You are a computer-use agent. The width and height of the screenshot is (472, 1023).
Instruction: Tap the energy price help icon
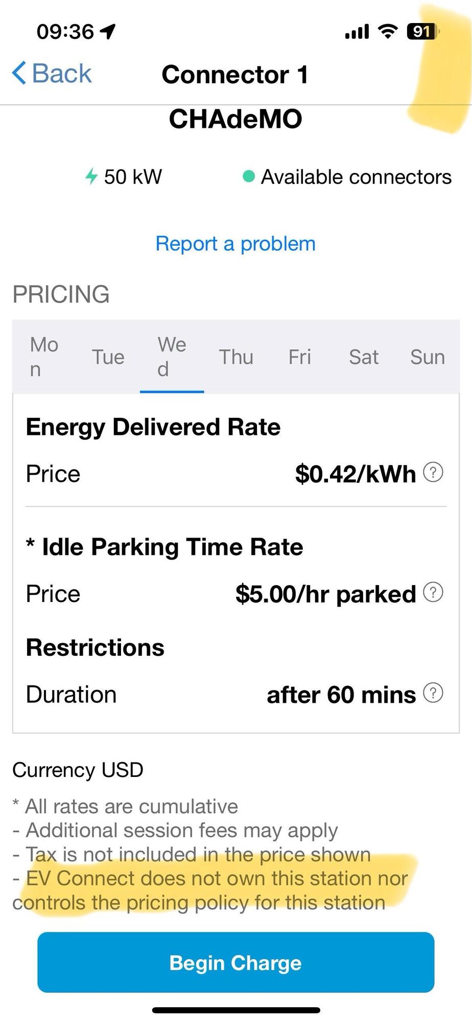[x=433, y=472]
